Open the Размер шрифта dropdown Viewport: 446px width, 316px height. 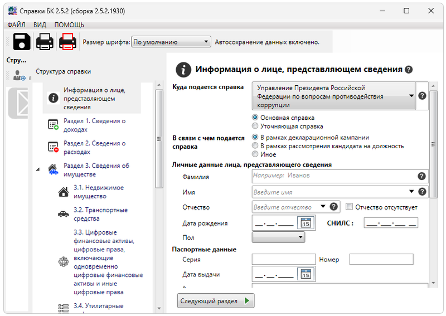click(x=171, y=42)
